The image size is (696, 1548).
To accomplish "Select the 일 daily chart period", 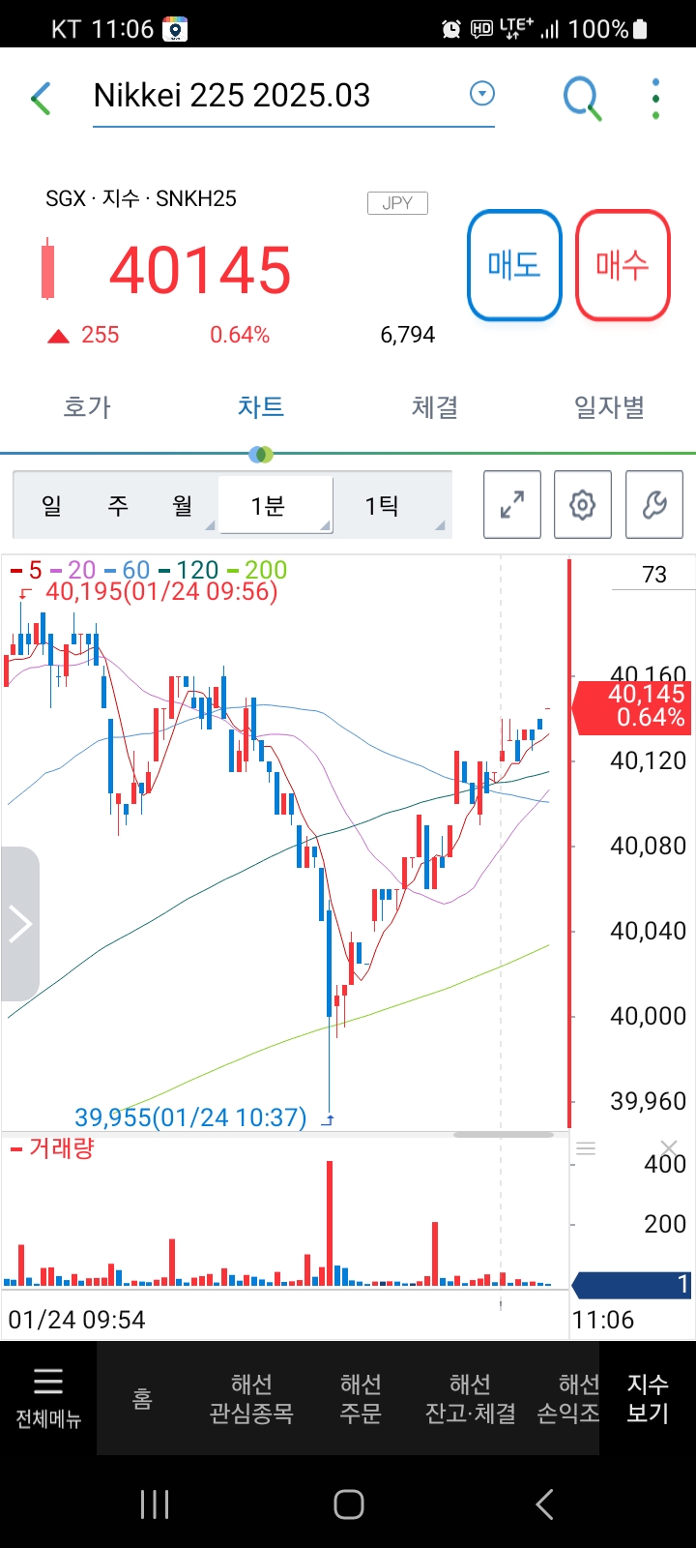I will coord(51,505).
